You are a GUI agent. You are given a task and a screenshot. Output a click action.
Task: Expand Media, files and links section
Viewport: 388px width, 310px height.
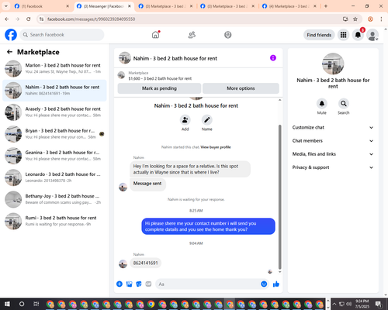click(333, 154)
